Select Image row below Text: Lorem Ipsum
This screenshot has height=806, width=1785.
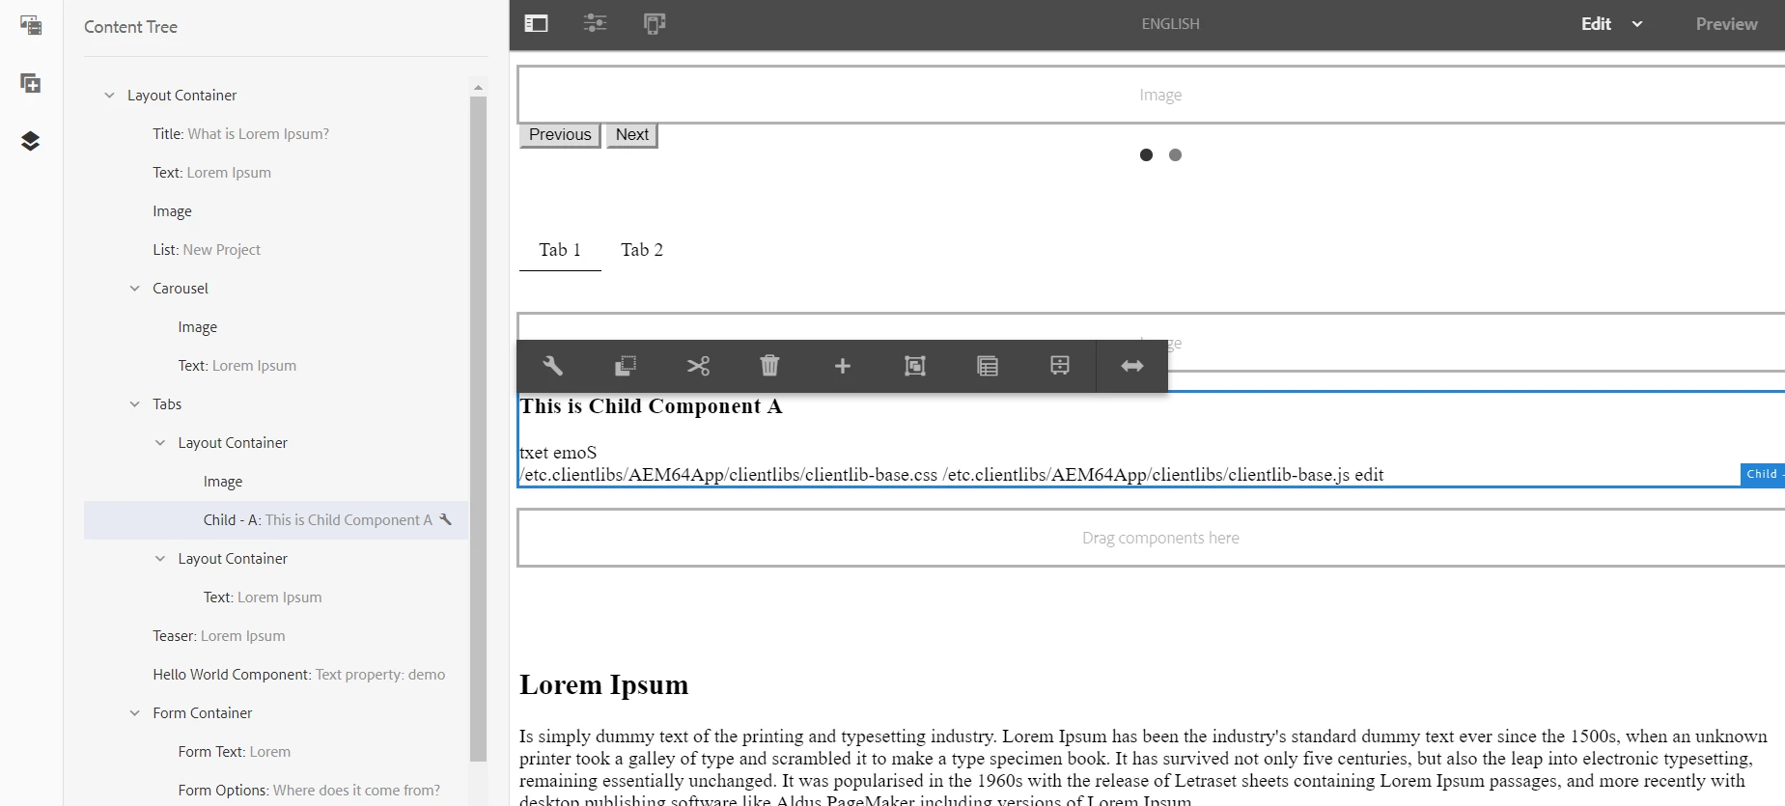(x=276, y=211)
